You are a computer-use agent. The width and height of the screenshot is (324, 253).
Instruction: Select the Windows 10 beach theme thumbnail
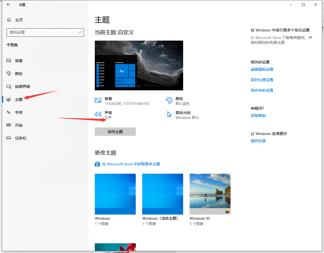pyautogui.click(x=210, y=194)
